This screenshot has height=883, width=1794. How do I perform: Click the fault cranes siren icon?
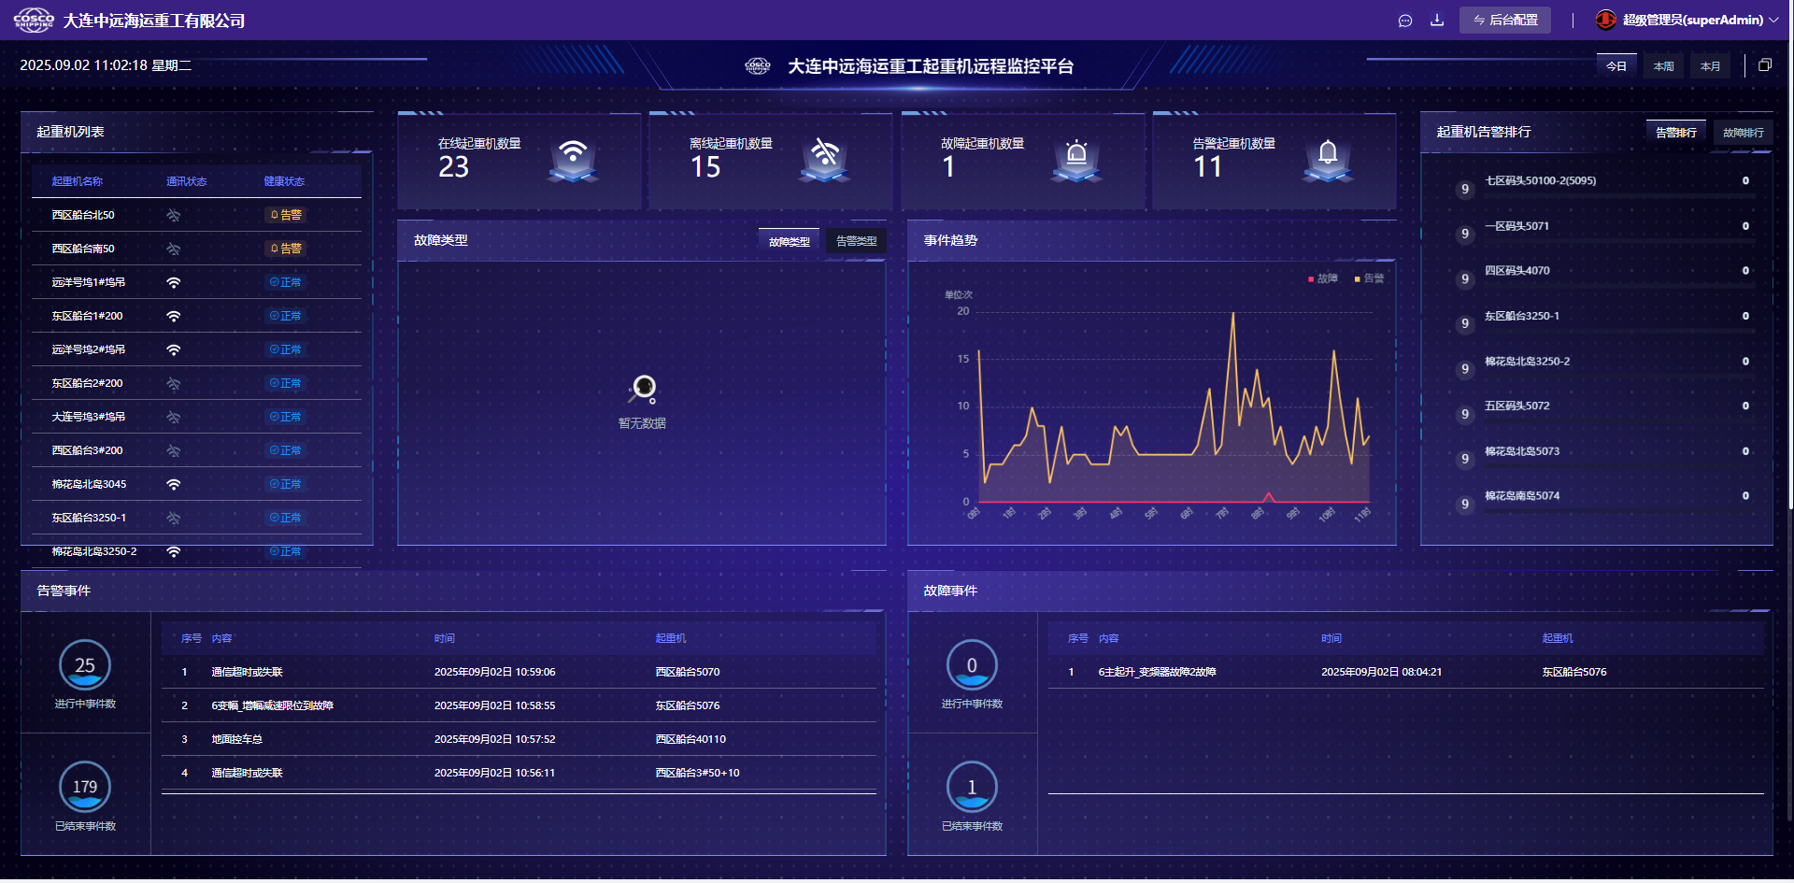coord(1076,157)
